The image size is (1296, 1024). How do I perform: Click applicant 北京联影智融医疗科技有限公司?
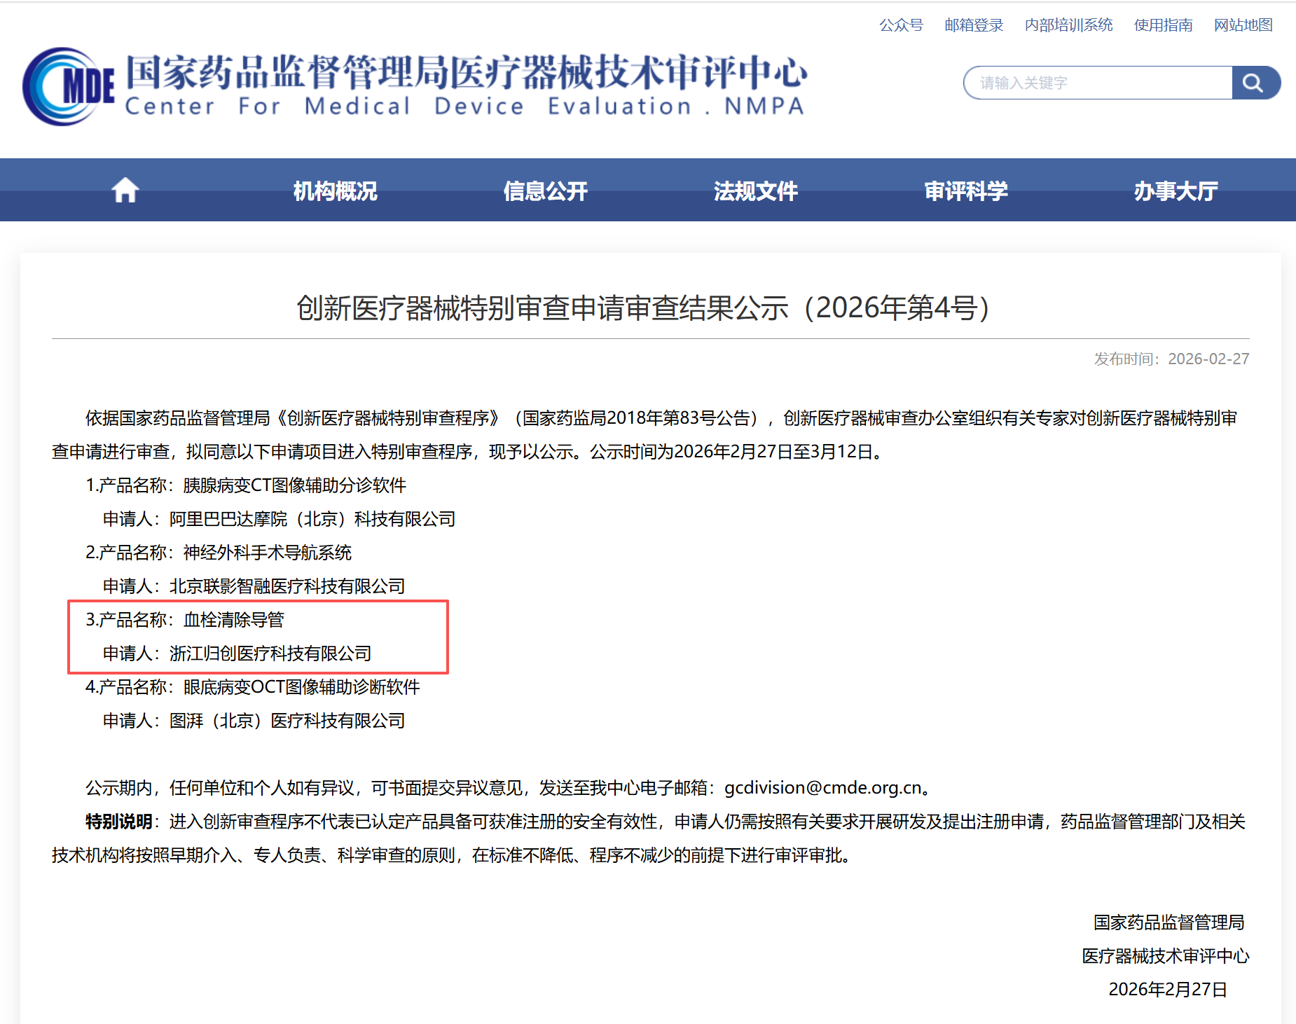pyautogui.click(x=287, y=586)
